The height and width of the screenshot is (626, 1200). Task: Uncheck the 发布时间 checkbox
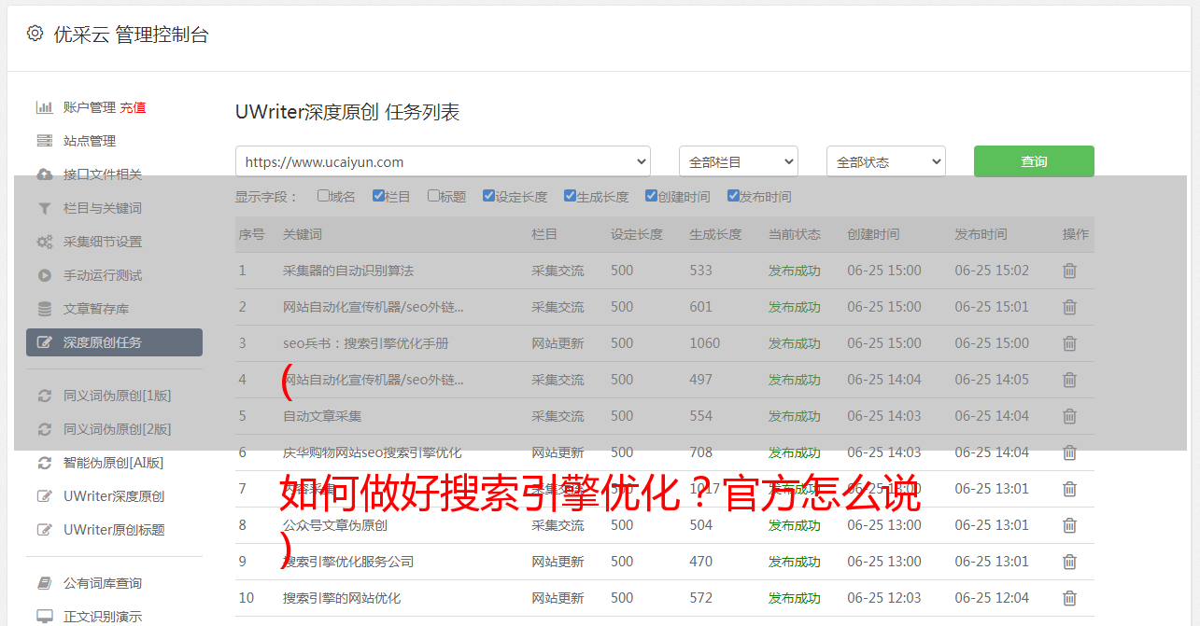pos(733,196)
